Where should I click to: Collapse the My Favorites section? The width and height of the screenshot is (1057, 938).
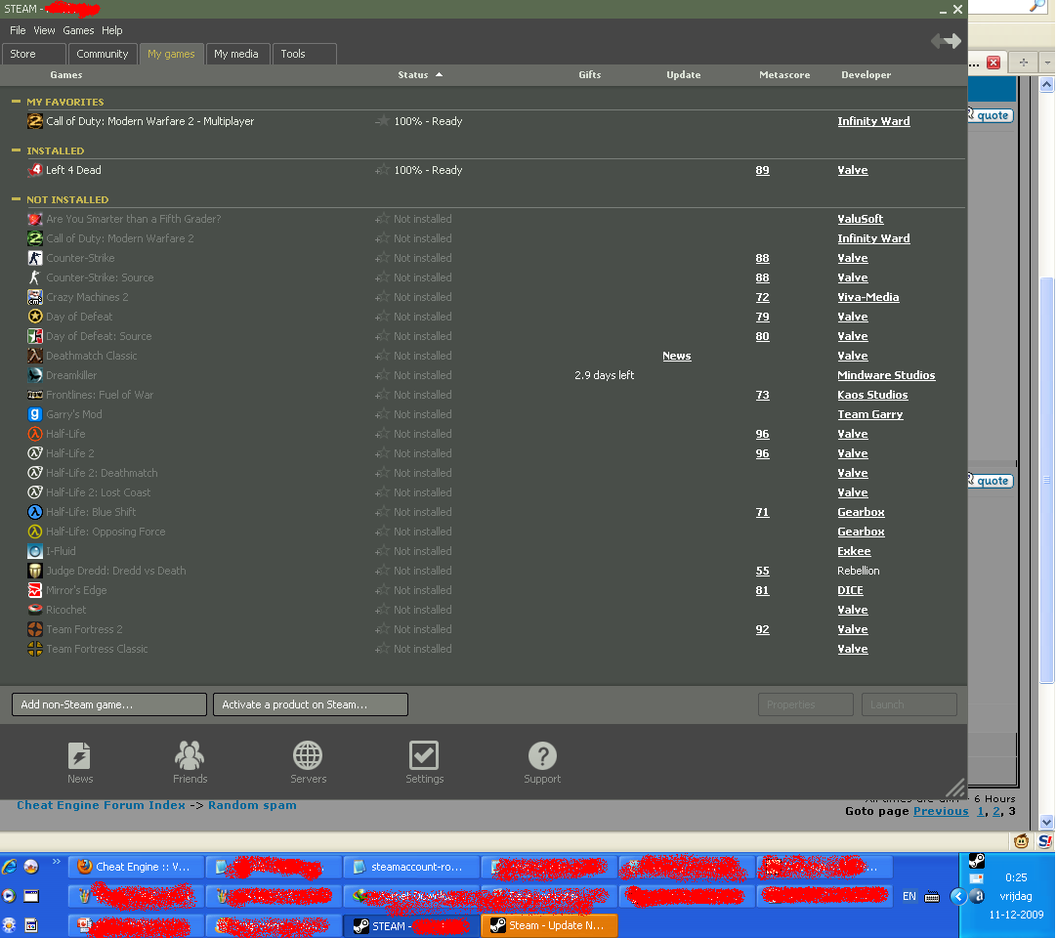click(17, 102)
